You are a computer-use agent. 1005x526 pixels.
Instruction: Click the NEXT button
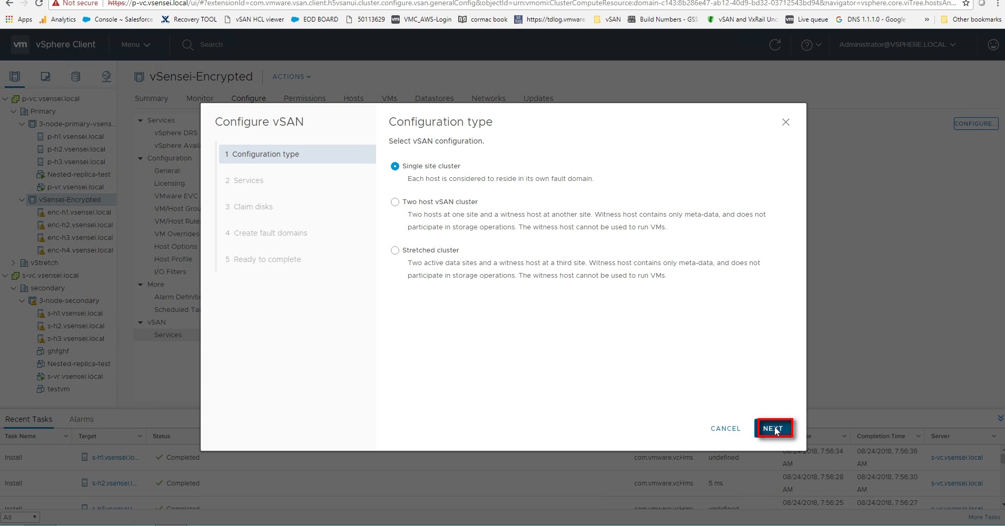(x=773, y=428)
